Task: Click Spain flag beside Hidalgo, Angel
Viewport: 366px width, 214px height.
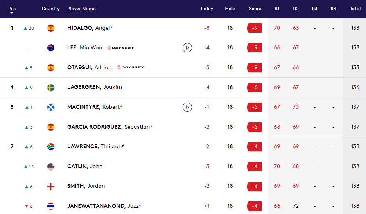Action: tap(50, 28)
